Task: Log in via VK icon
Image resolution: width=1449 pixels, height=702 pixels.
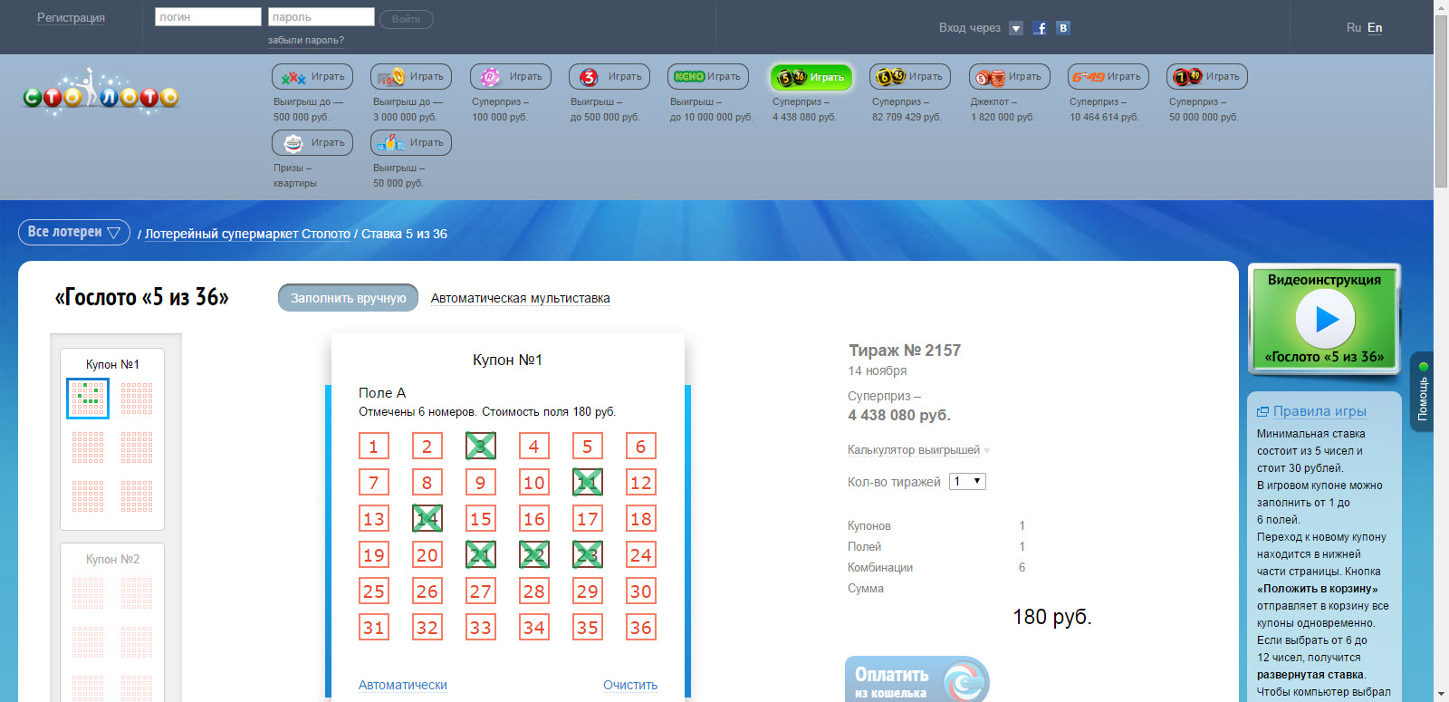Action: pyautogui.click(x=1063, y=28)
